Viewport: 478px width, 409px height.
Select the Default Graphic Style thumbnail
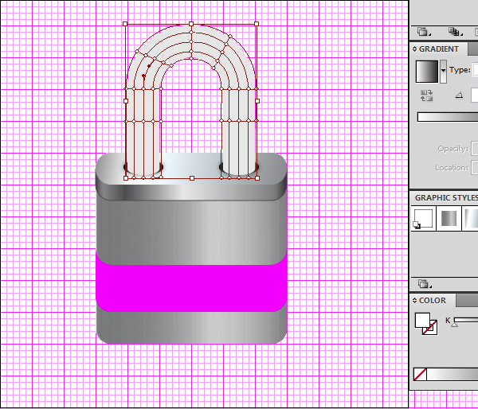tap(423, 218)
